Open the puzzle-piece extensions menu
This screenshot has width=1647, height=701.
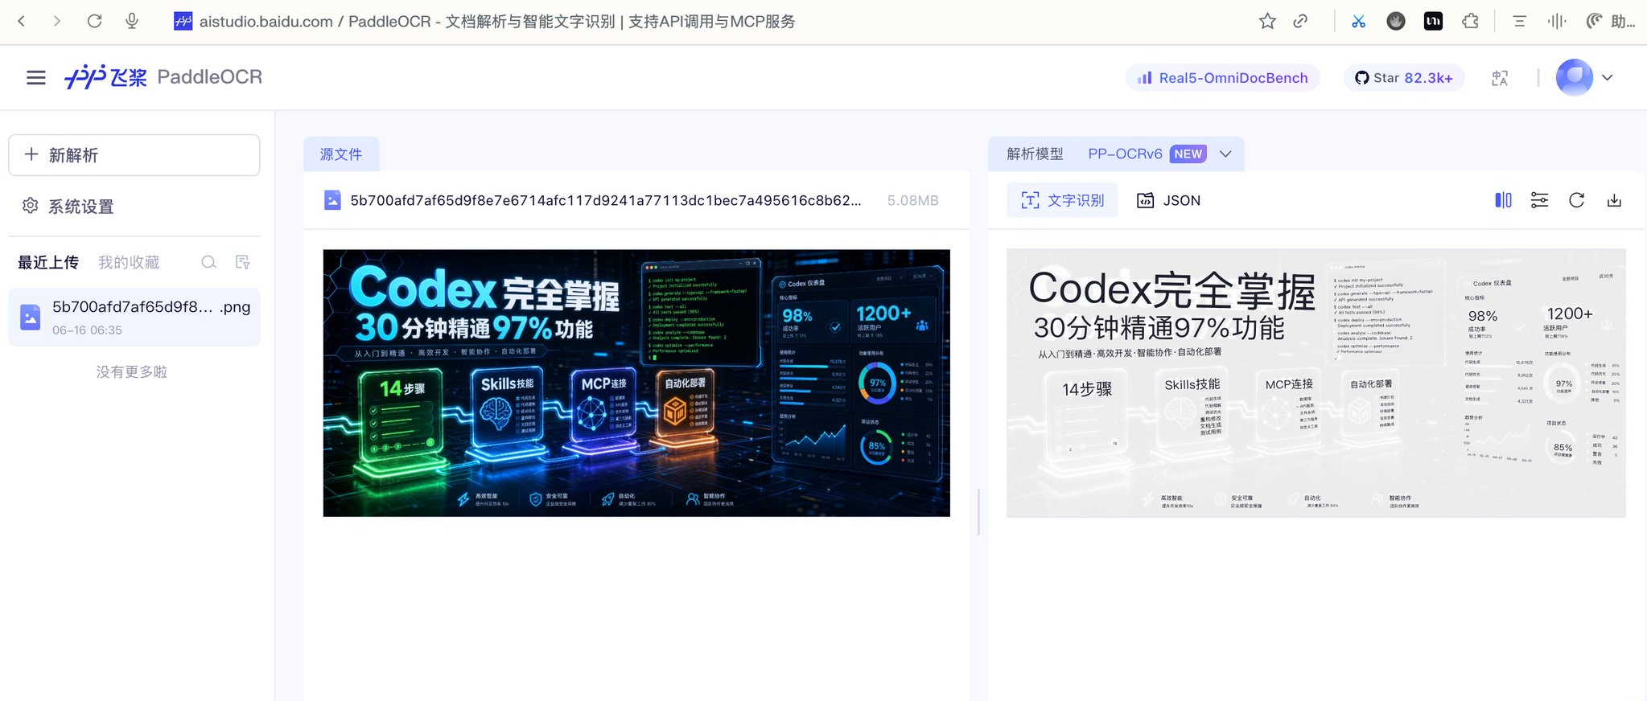click(1470, 21)
